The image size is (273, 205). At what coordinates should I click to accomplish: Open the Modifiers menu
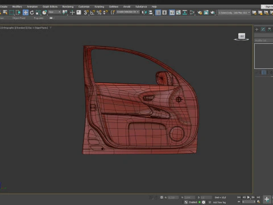pyautogui.click(x=17, y=7)
